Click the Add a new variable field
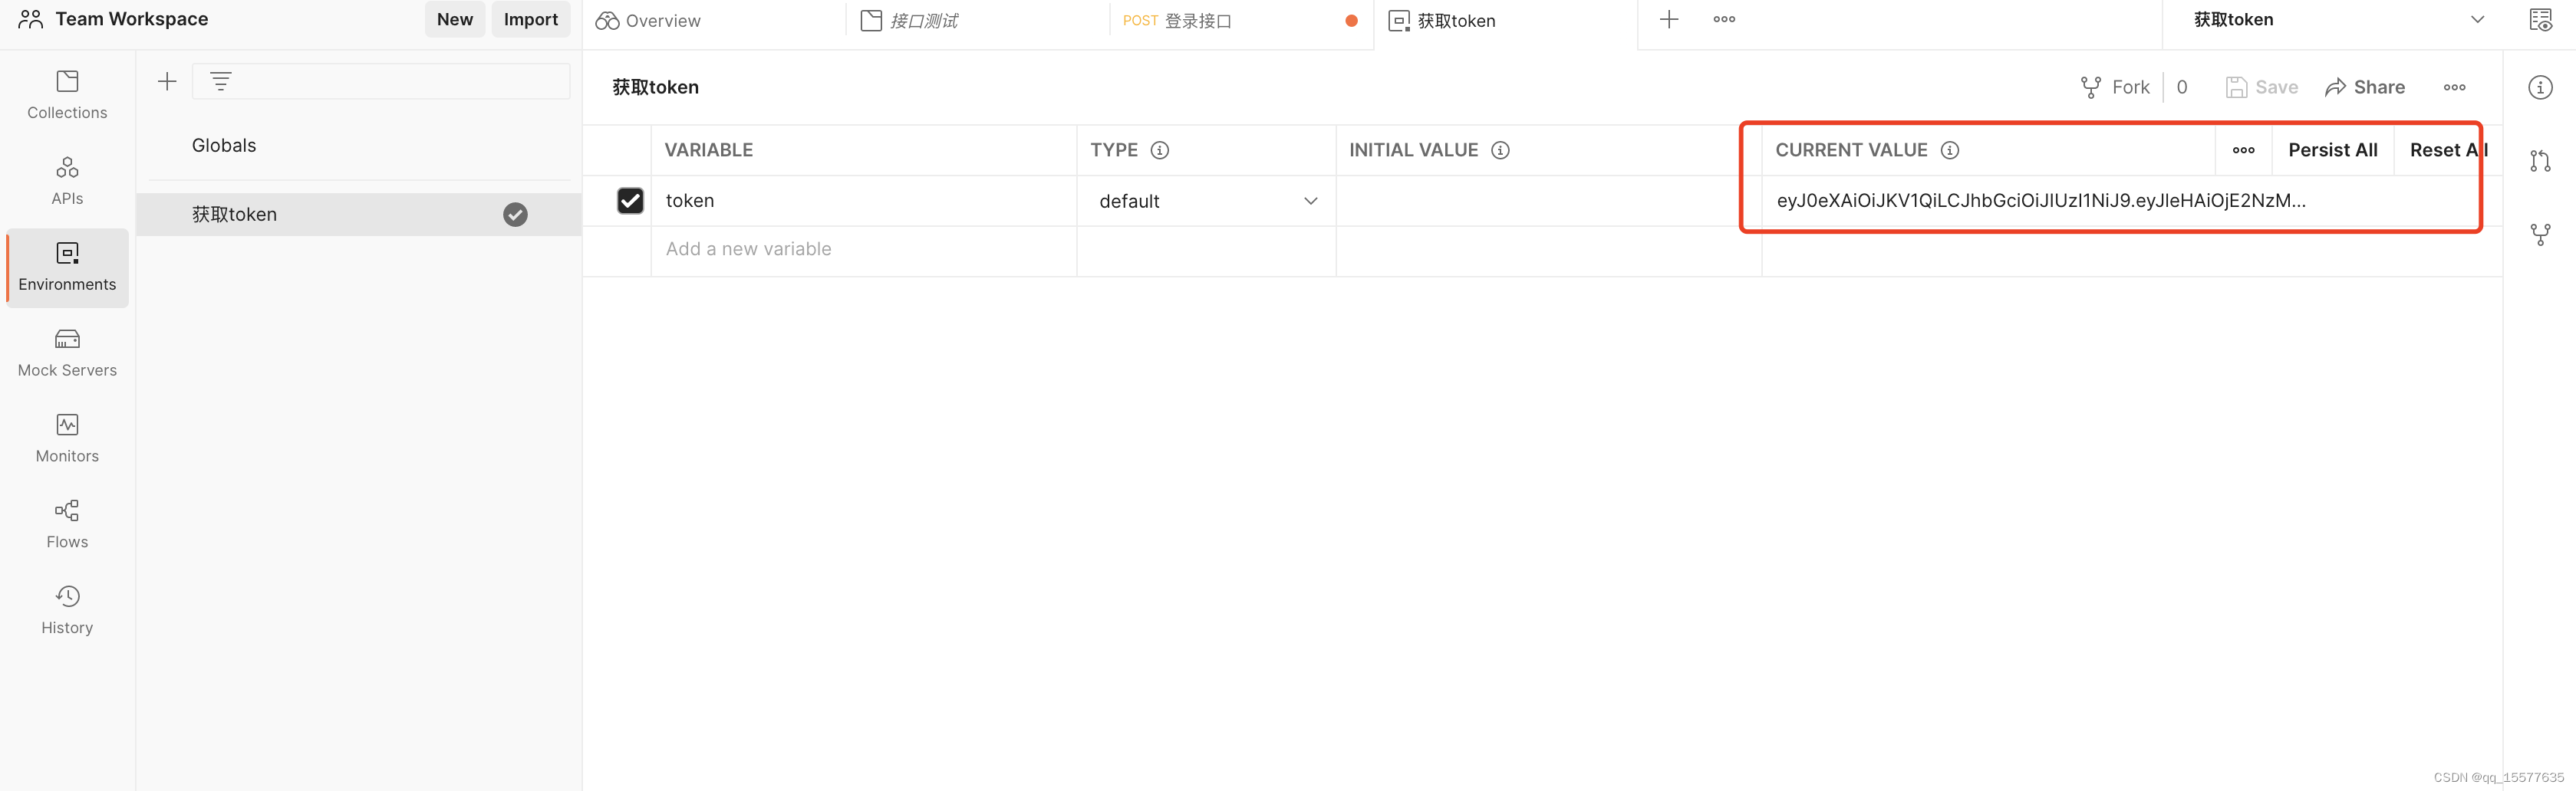 (x=864, y=250)
